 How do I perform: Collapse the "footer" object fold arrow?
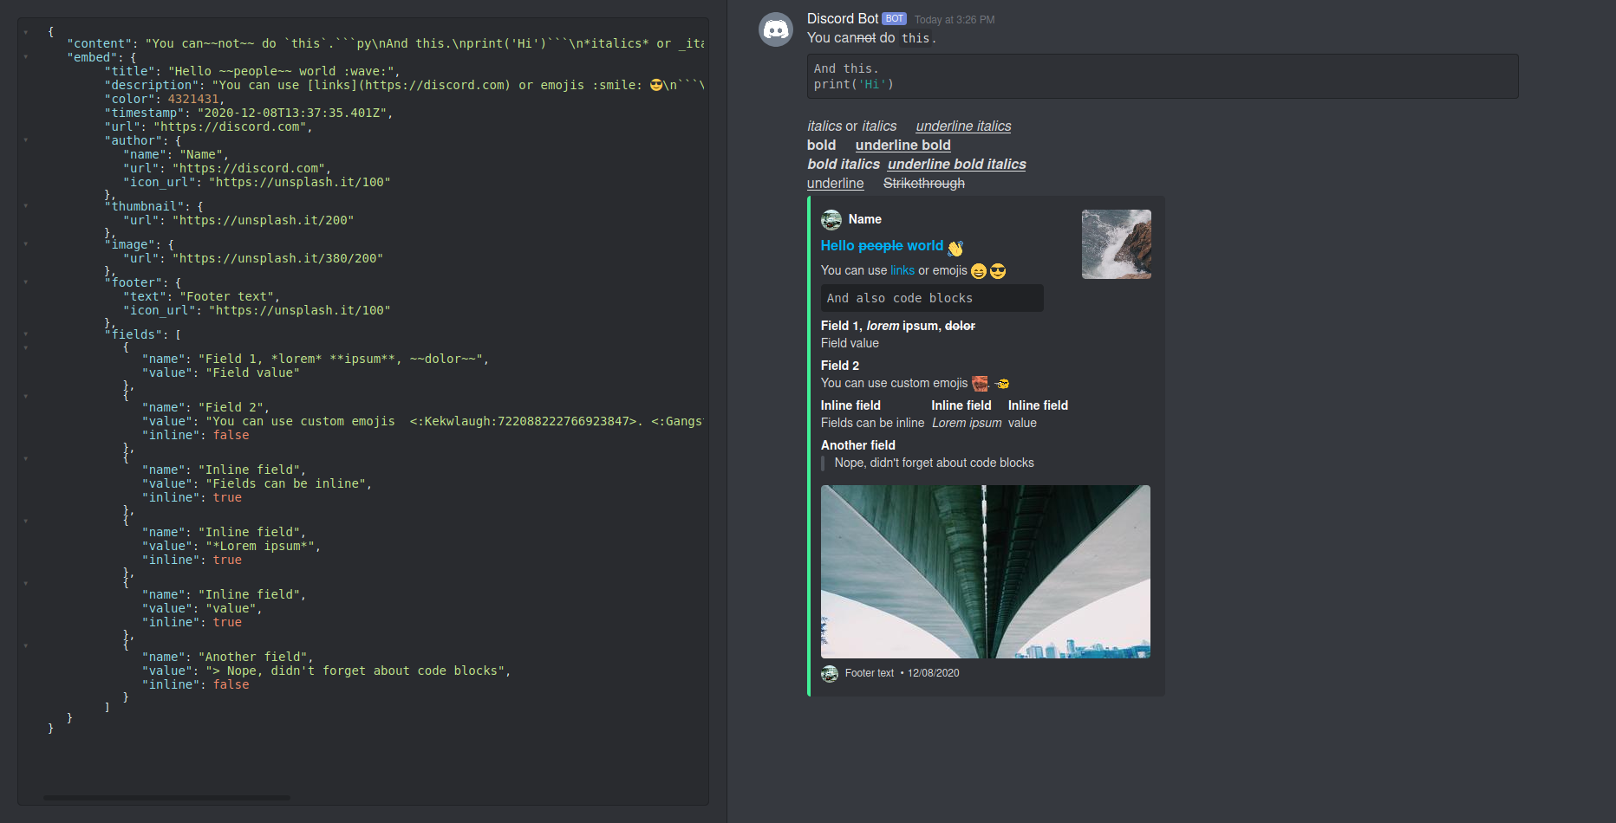[x=26, y=282]
